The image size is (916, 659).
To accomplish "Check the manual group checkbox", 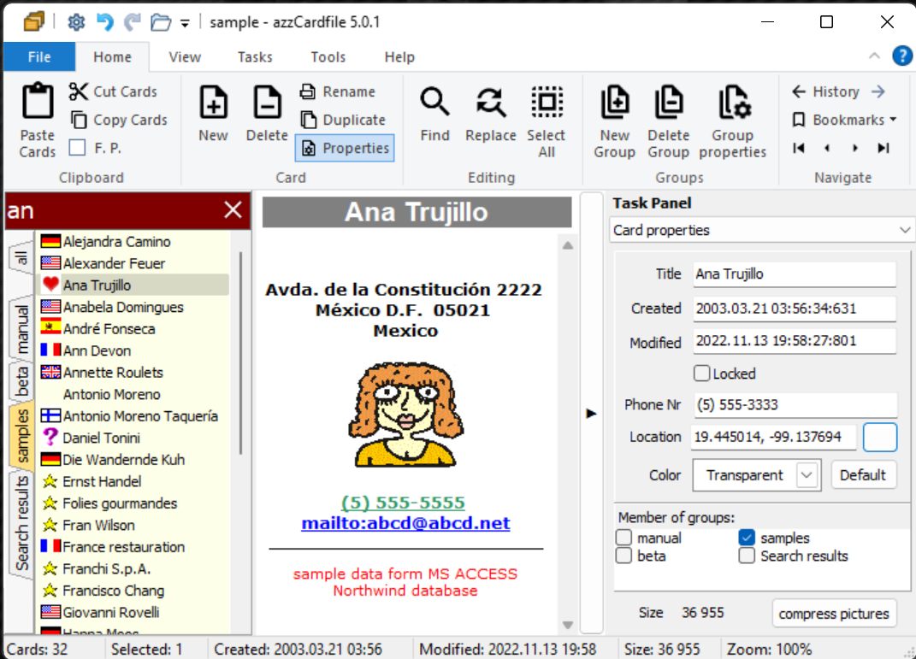I will coord(623,537).
